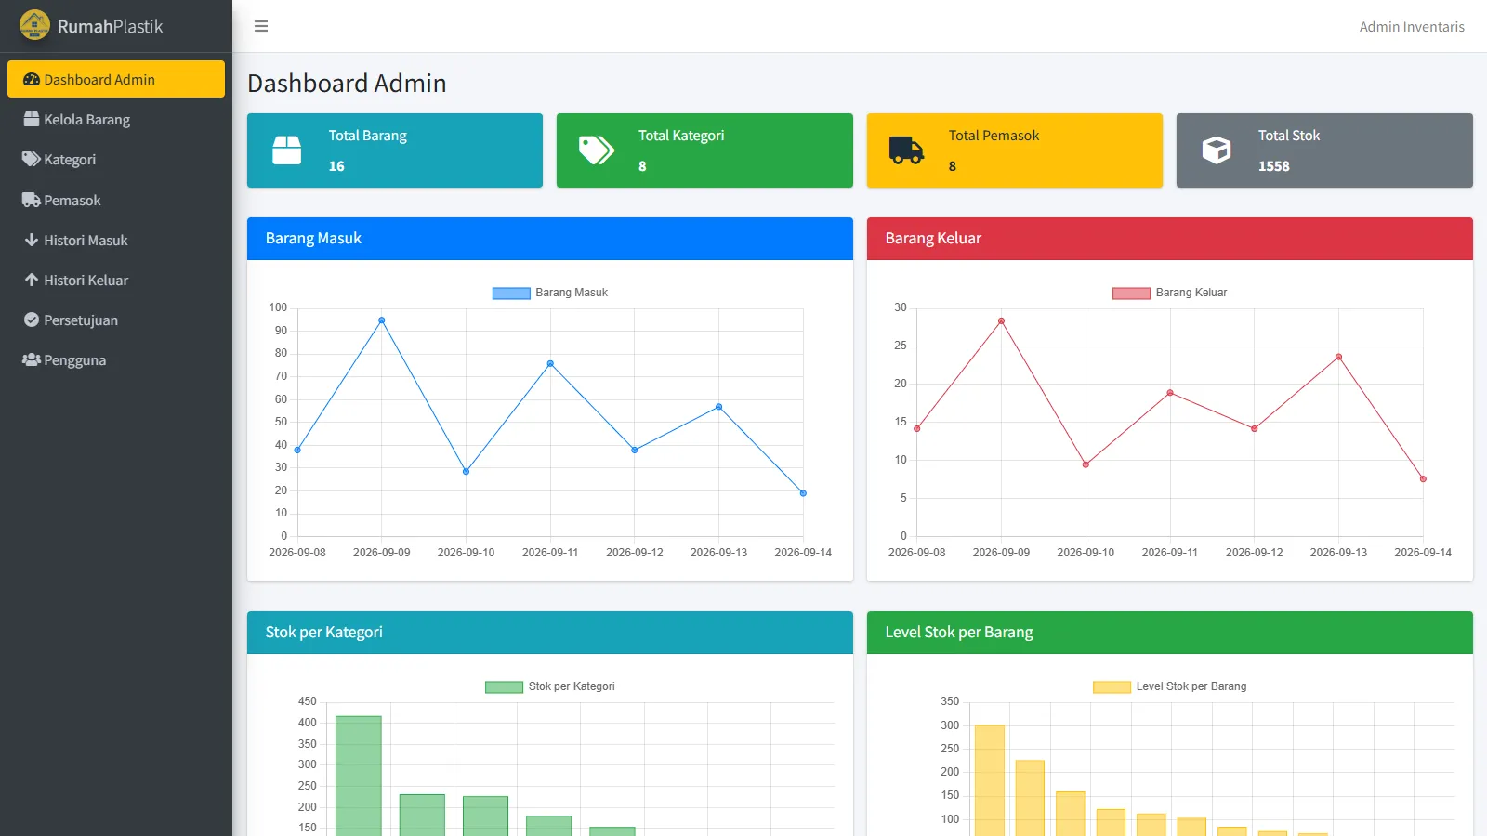The height and width of the screenshot is (836, 1487).
Task: Click the box icon on Total Barang card
Action: [x=286, y=150]
